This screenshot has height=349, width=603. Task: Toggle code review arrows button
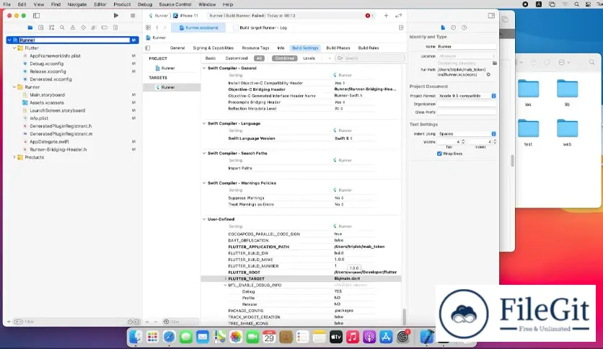point(398,15)
